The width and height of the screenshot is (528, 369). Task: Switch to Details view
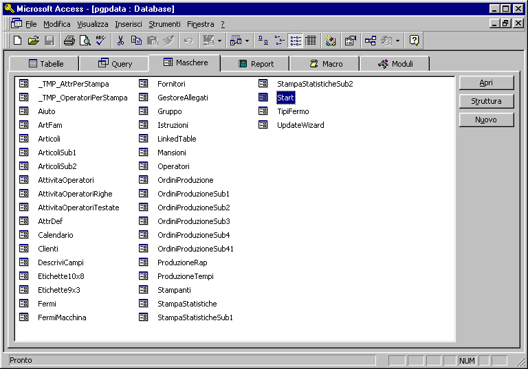311,41
